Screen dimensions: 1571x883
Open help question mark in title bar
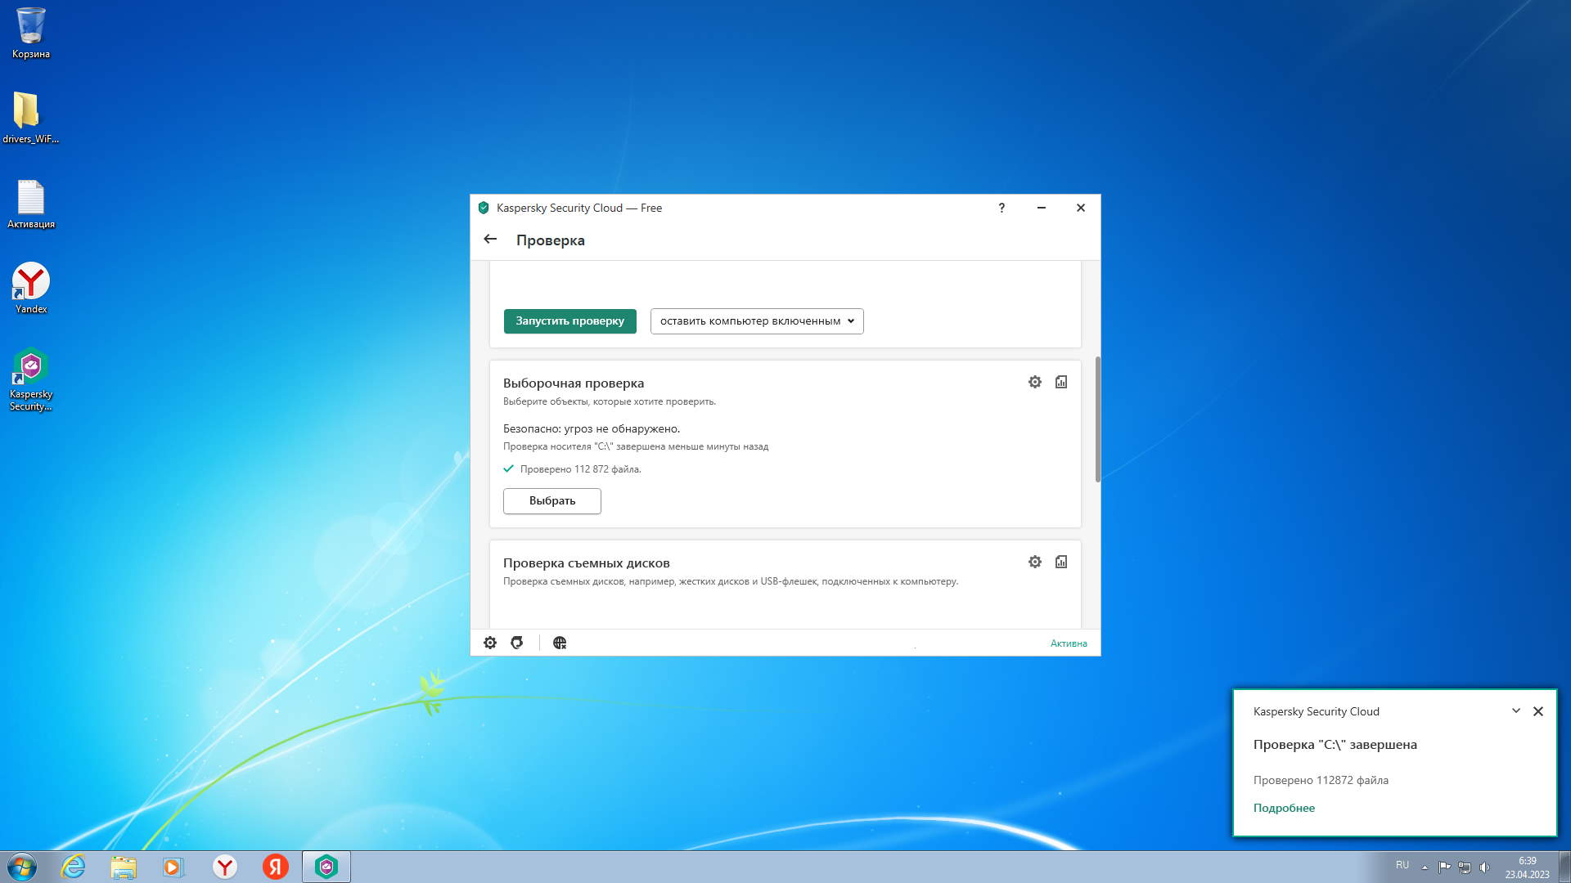click(x=1002, y=208)
